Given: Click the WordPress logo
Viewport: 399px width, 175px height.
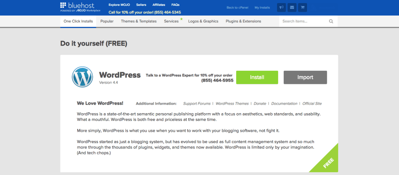Looking at the screenshot, I should click(x=82, y=77).
